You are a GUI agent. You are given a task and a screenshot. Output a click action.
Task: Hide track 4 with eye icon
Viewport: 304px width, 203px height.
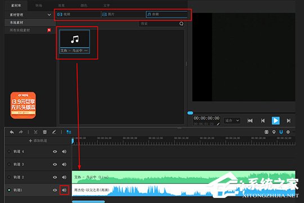55,151
